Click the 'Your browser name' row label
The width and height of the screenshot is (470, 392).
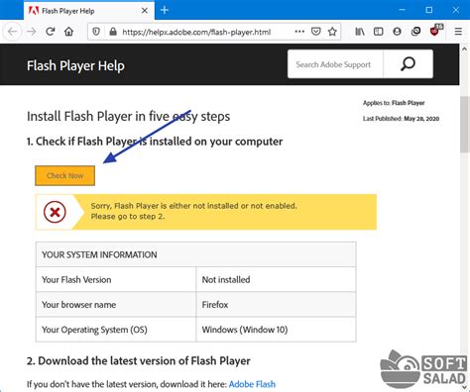[x=78, y=305]
